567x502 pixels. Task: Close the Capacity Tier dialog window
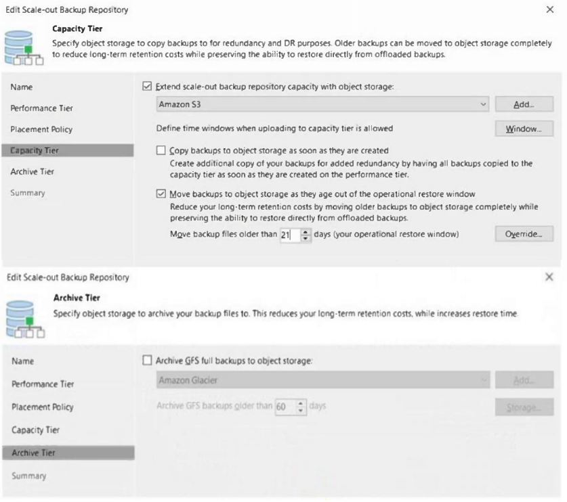(549, 10)
